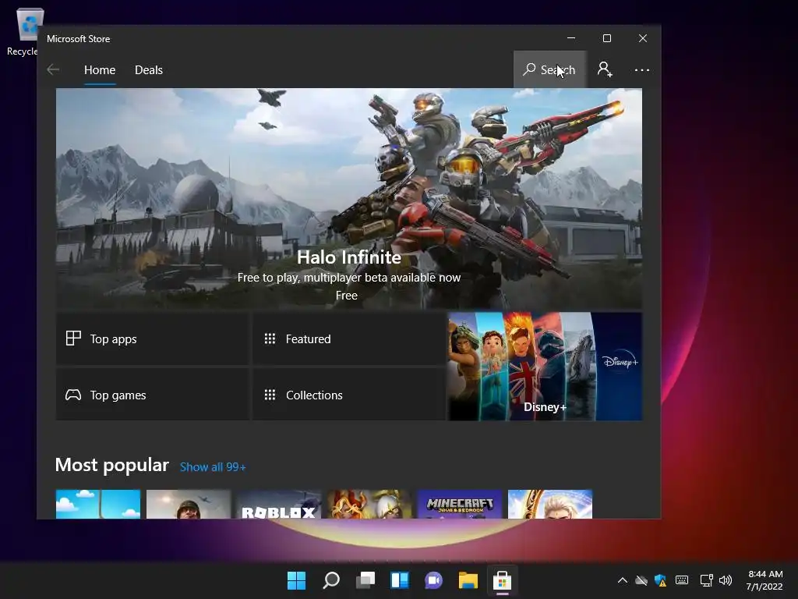798x599 pixels.
Task: Open the three-dot See more menu
Action: (642, 69)
